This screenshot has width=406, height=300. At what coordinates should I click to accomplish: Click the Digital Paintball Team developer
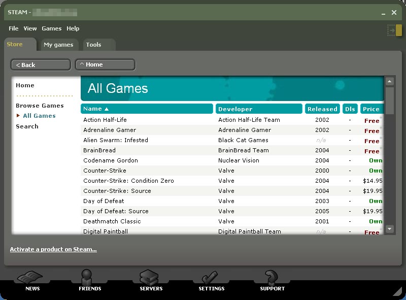click(249, 231)
